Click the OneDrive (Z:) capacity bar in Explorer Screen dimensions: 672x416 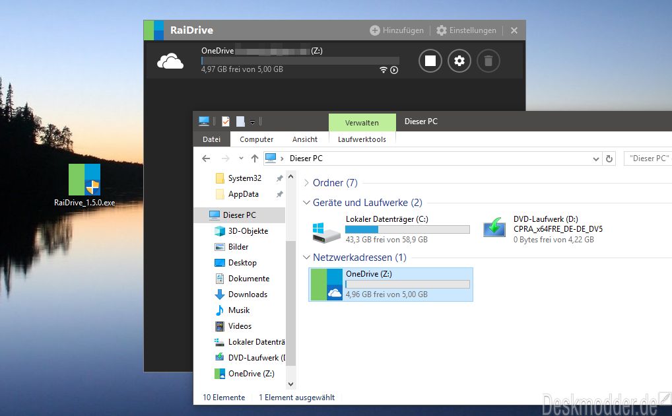click(x=407, y=285)
